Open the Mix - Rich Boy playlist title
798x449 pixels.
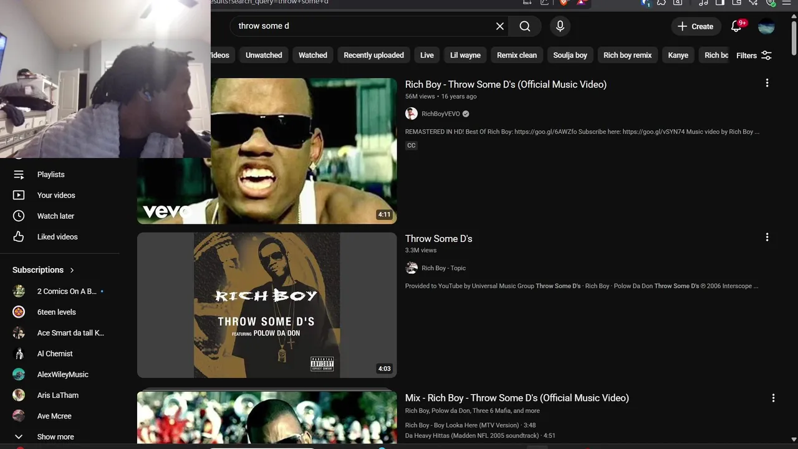pos(517,398)
